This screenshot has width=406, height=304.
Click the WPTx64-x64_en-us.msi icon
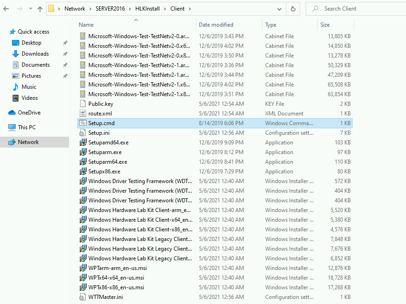click(82, 278)
